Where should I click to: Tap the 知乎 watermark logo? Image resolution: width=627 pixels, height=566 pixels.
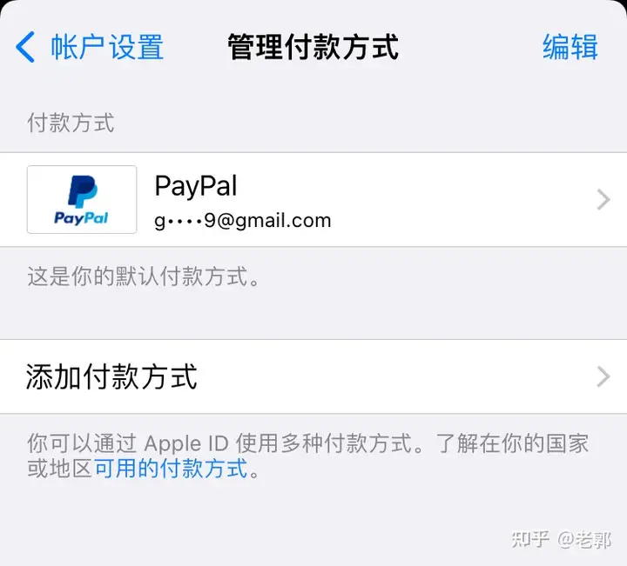[x=530, y=540]
